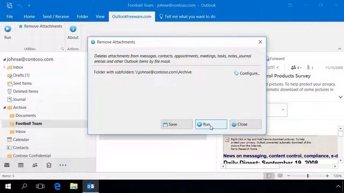Click the Tell me what you want to do box

click(188, 17)
